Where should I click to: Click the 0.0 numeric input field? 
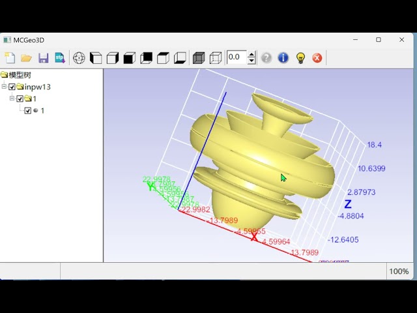[237, 57]
